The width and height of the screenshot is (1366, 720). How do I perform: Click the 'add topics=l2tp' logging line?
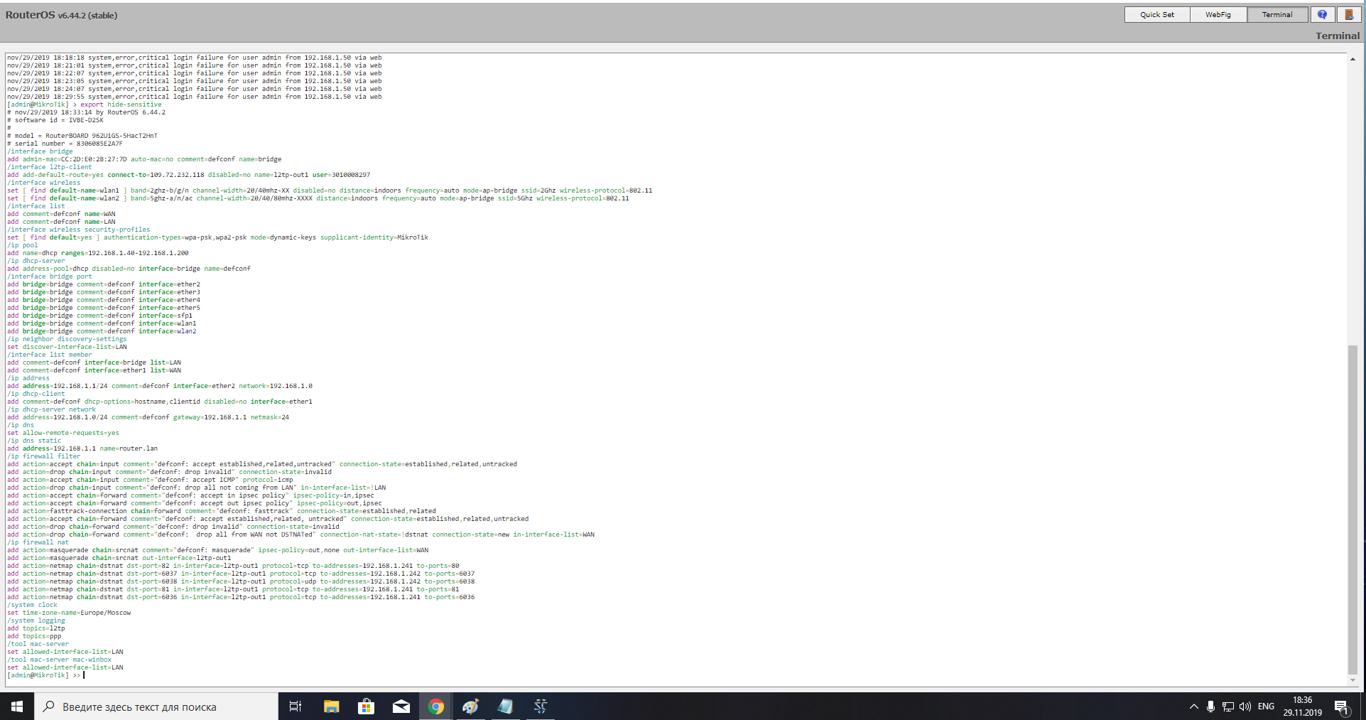[x=36, y=628]
